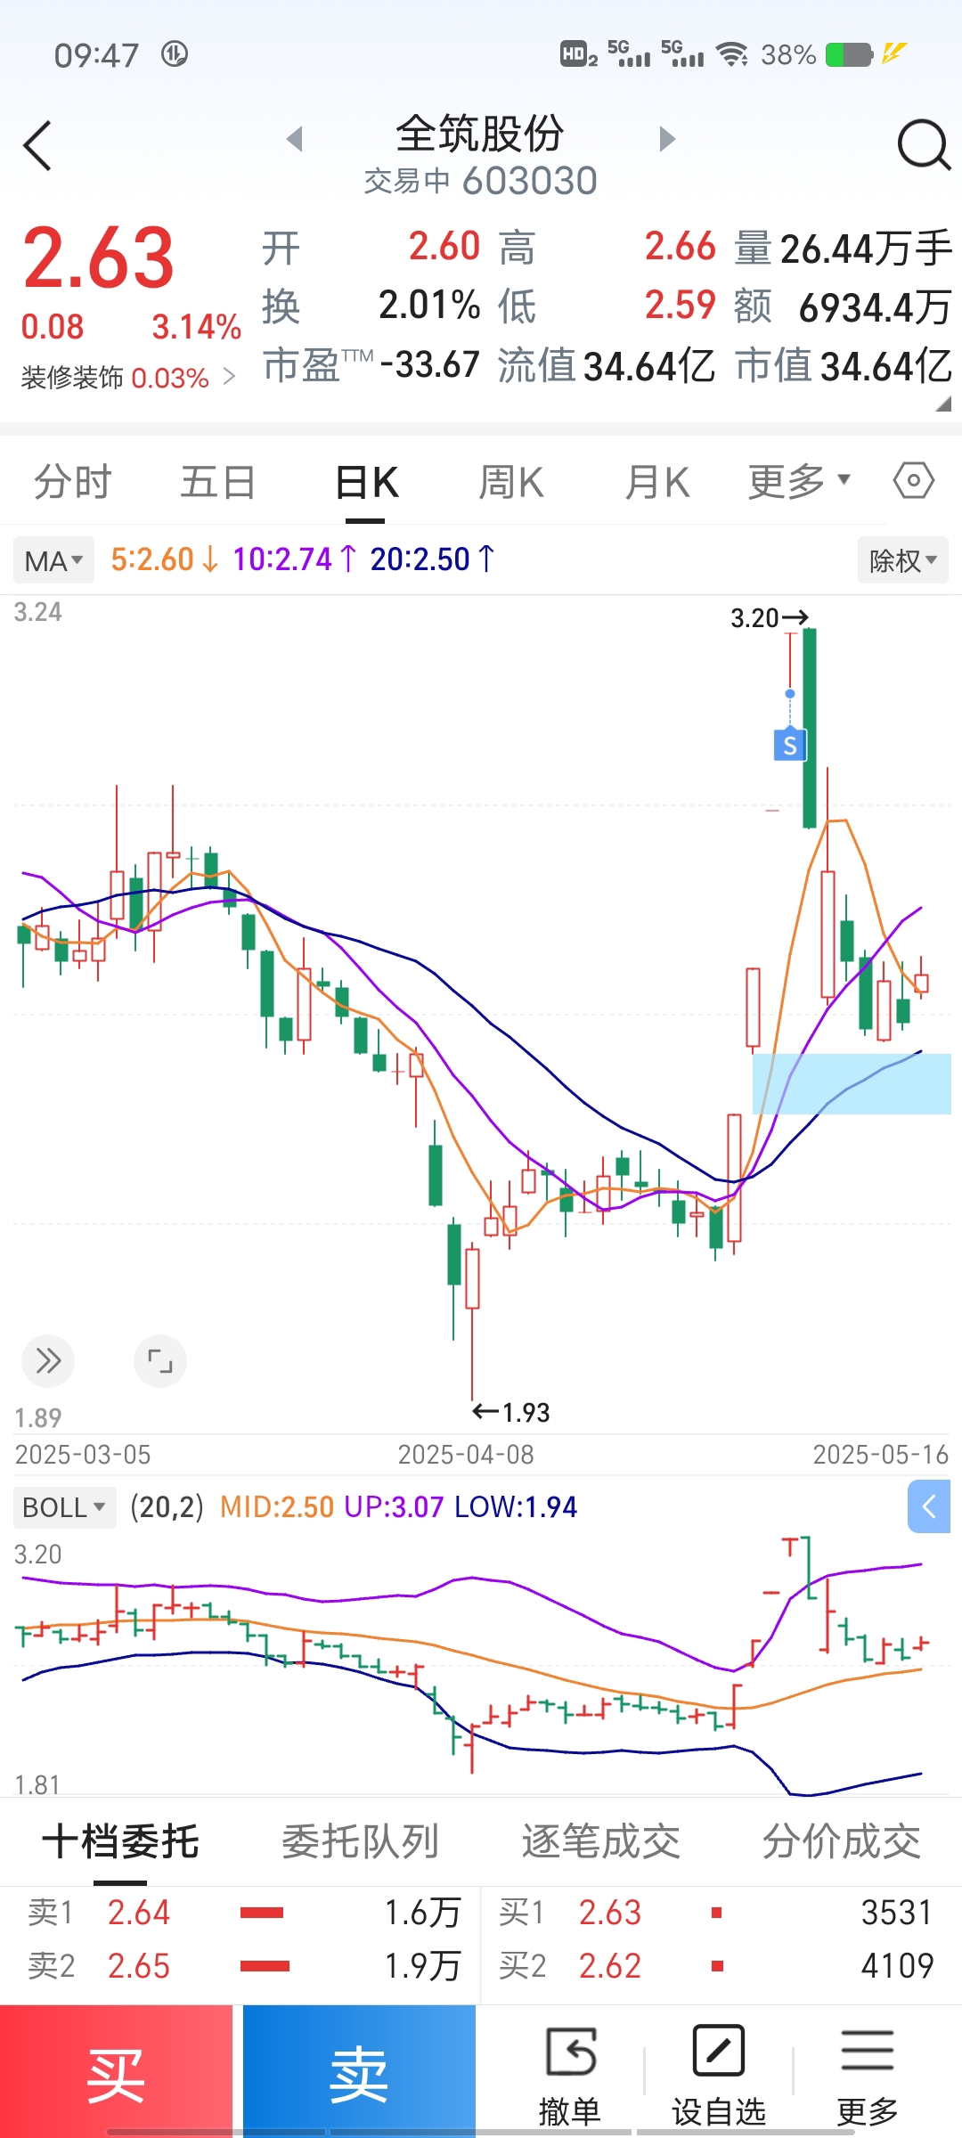
Task: Tap BOLL UP:3.07 value
Action: pos(394,1507)
